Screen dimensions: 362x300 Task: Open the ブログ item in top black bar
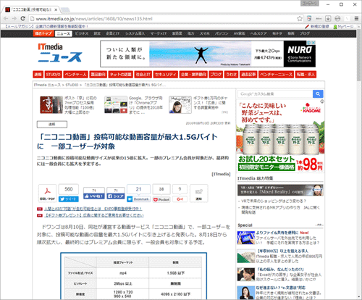[305, 33]
